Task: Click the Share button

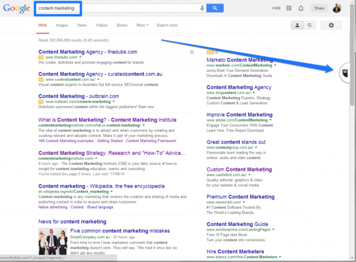Action: click(319, 8)
